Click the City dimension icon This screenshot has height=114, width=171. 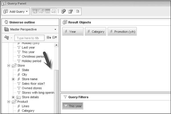tap(19, 74)
